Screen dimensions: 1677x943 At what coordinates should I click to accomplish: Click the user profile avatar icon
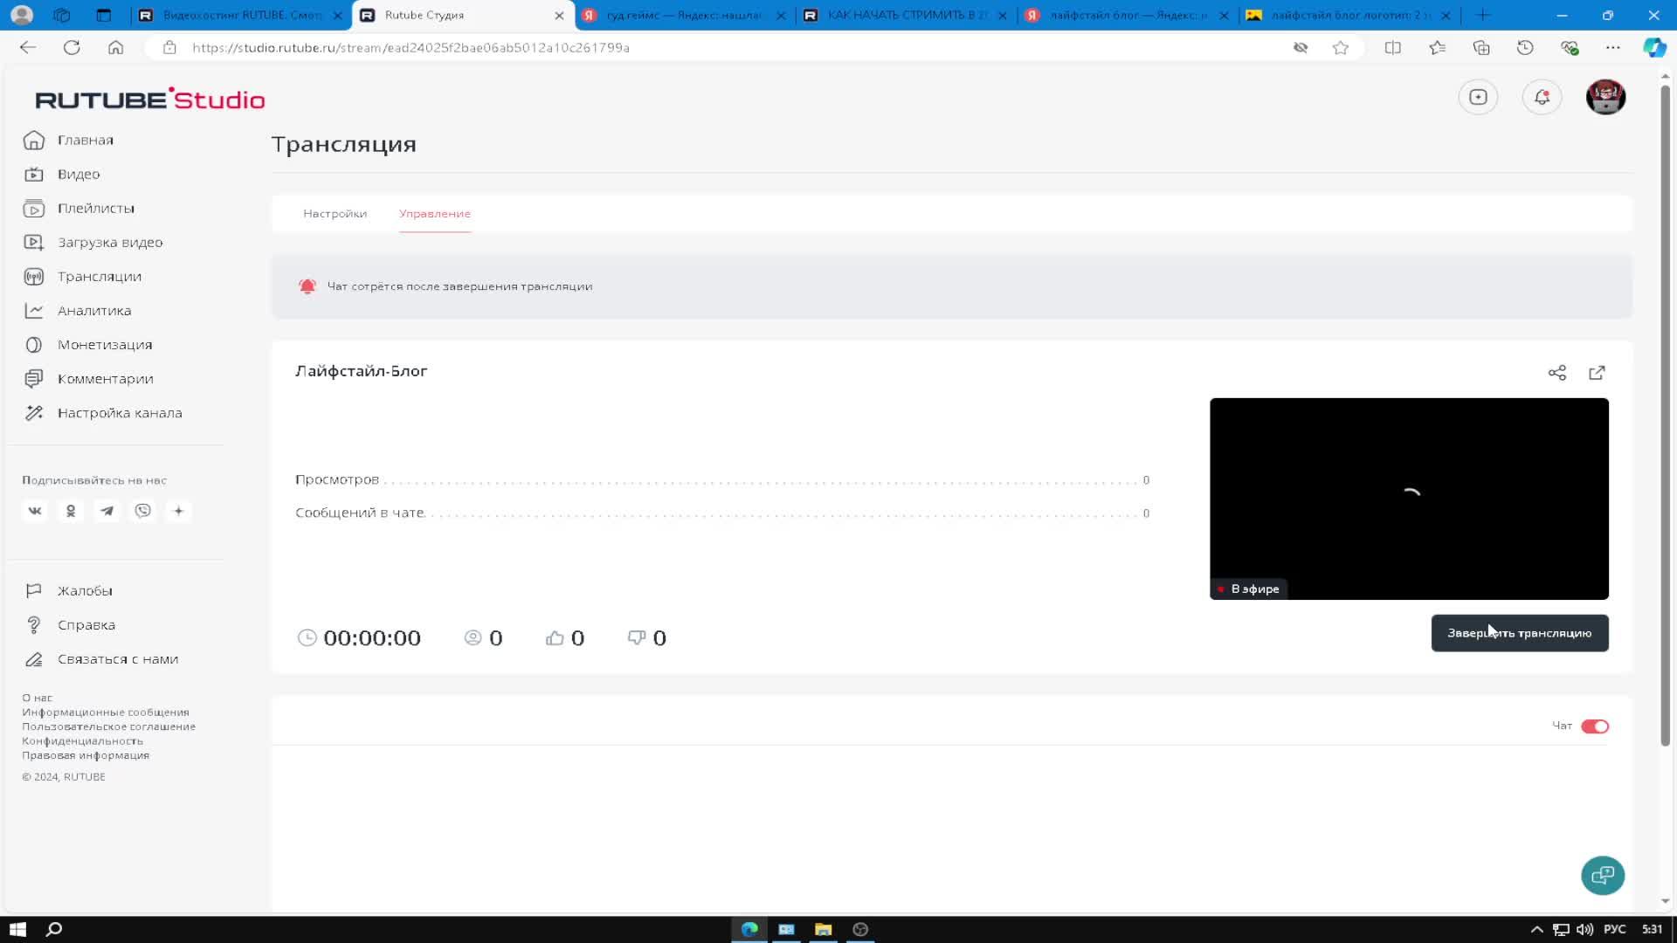(1605, 97)
